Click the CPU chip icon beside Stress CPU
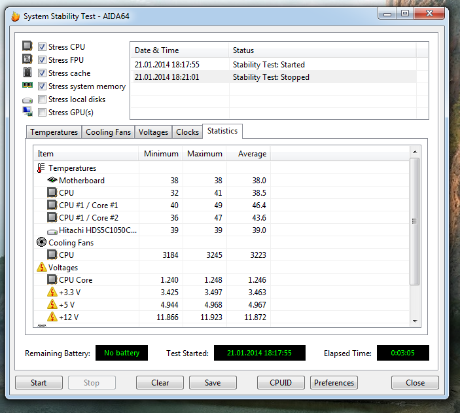 pyautogui.click(x=27, y=46)
